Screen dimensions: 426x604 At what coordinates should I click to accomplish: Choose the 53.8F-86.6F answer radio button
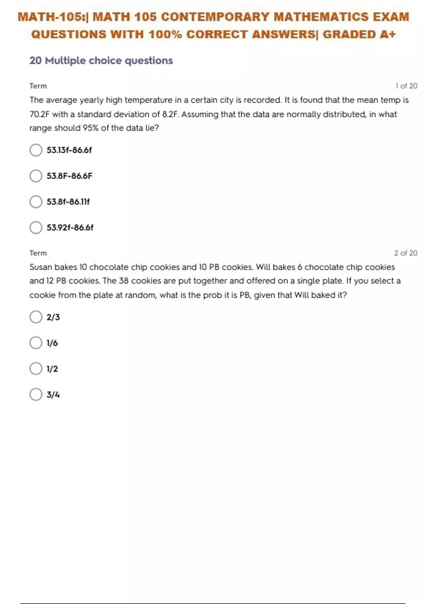tap(36, 176)
